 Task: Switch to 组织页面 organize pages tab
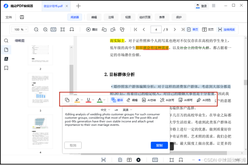tap(145, 17)
